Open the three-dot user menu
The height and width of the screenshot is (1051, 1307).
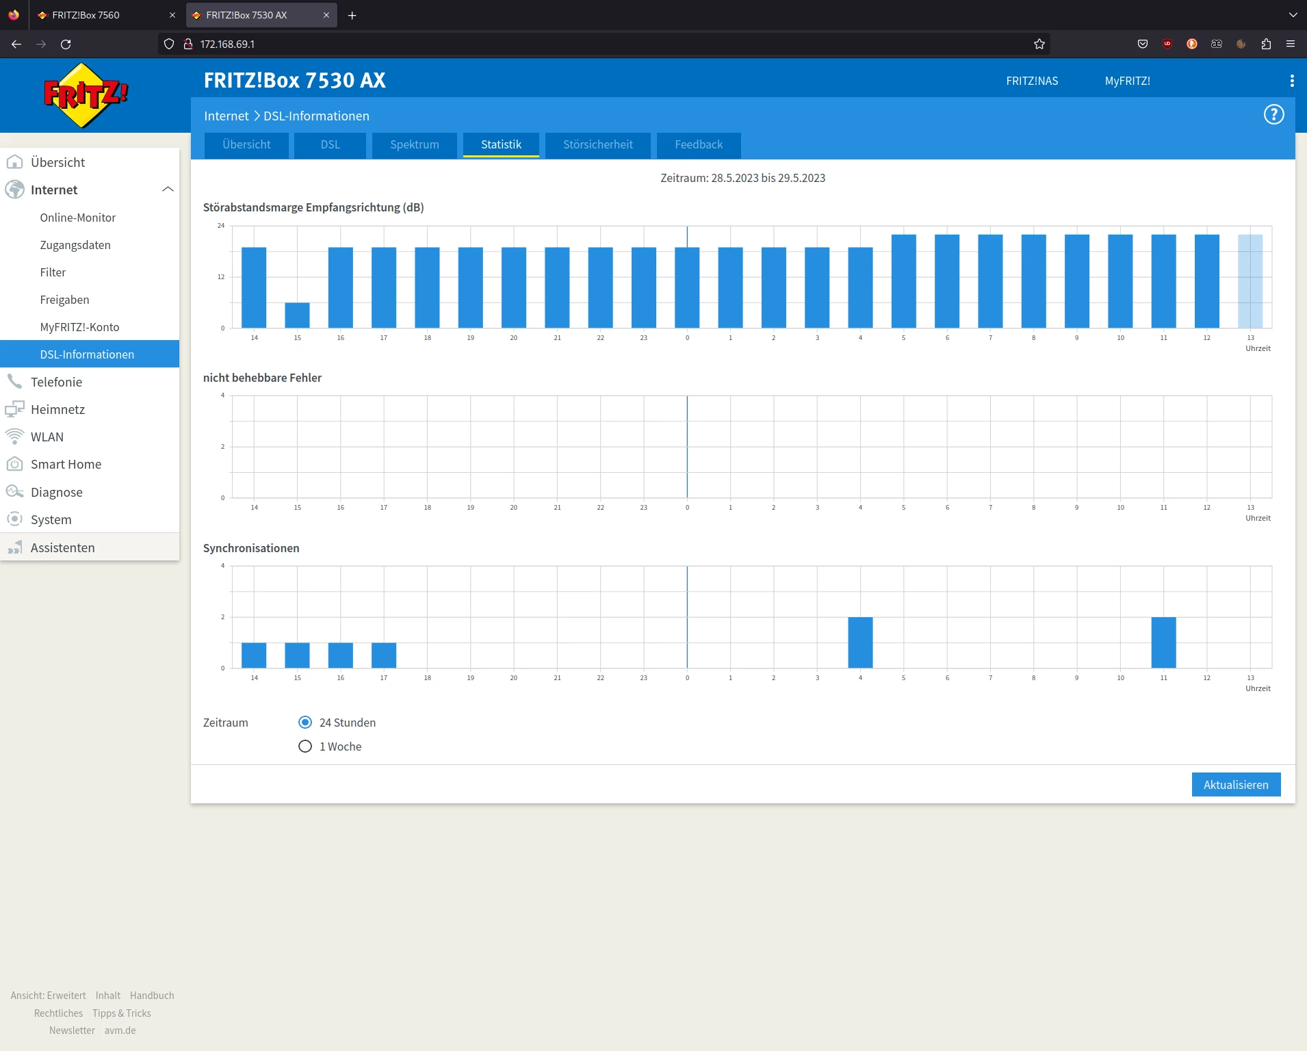click(x=1292, y=81)
